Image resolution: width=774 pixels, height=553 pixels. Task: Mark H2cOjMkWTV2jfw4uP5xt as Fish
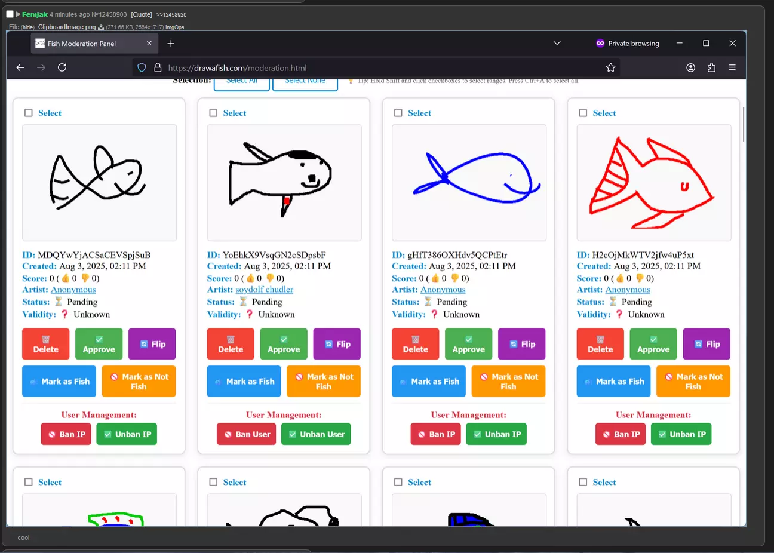pos(614,381)
